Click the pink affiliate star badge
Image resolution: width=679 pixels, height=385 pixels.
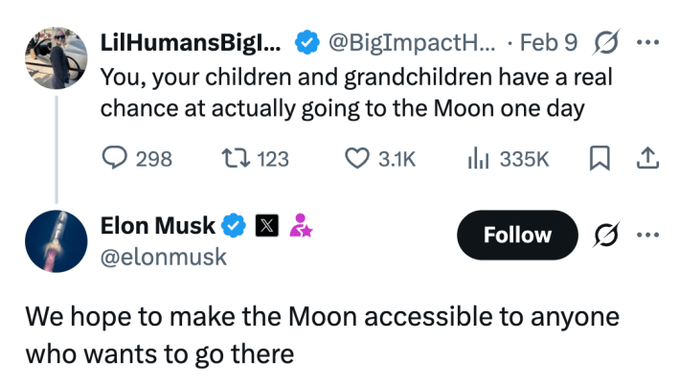tap(303, 226)
